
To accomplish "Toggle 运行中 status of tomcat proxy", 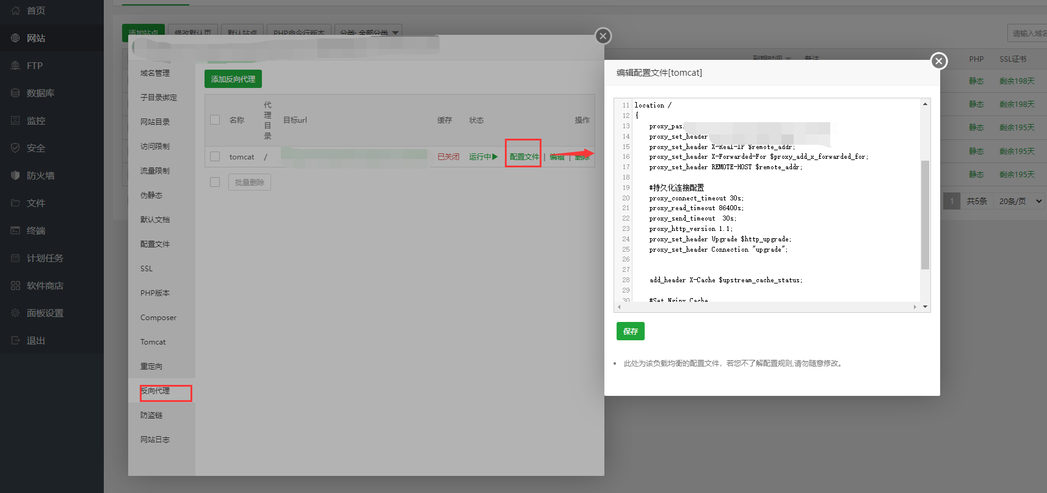I will click(484, 156).
